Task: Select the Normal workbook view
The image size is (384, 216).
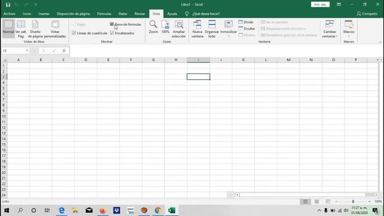Action: pos(8,28)
